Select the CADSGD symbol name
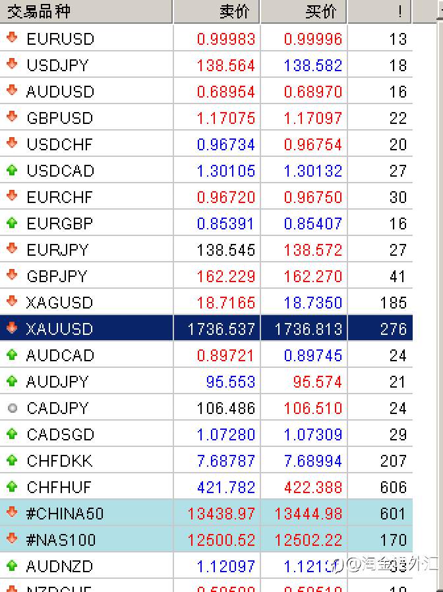Screen dimensions: 443x592 61,434
